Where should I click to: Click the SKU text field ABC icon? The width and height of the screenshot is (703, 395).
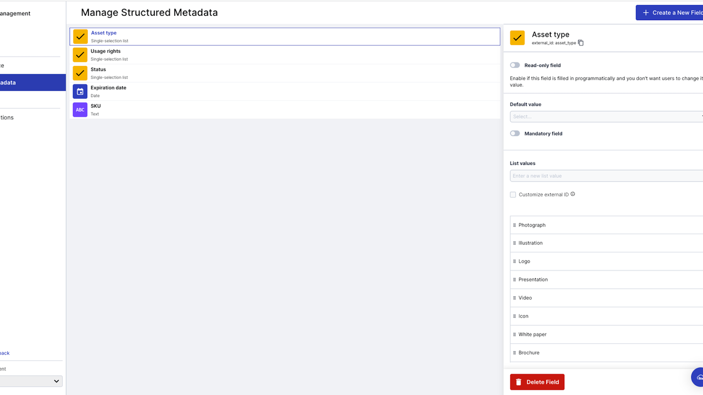click(x=80, y=110)
